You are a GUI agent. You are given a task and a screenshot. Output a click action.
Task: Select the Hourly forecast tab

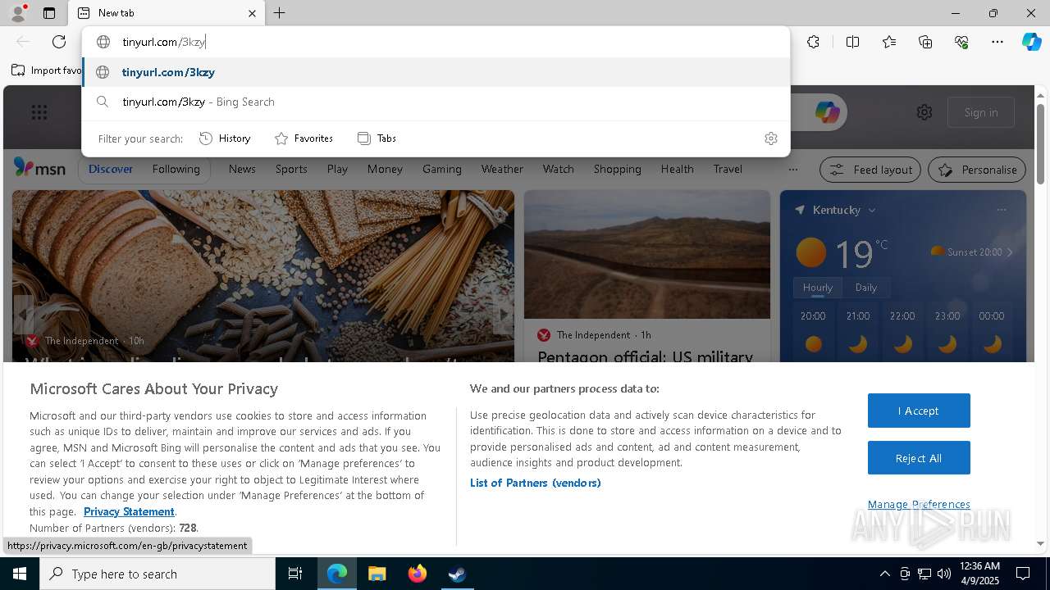pos(817,288)
